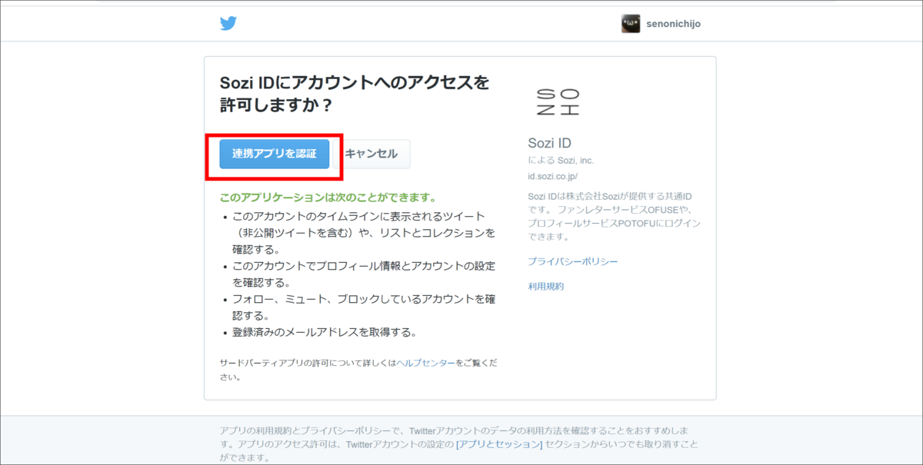Visit the ヘルプセンター link
Image resolution: width=923 pixels, height=465 pixels.
426,362
